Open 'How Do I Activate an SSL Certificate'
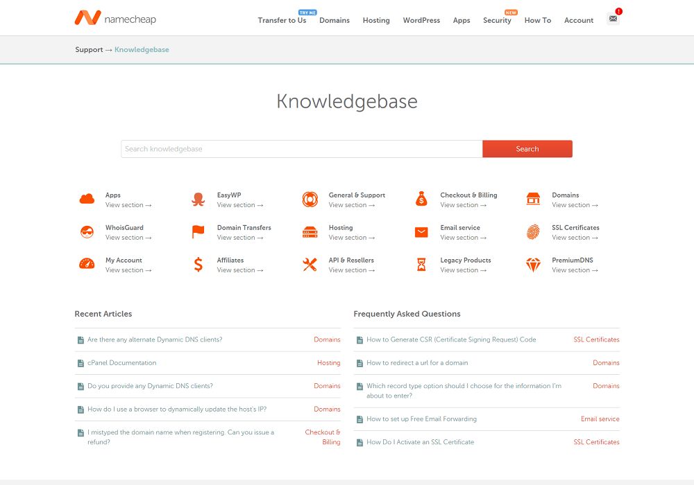This screenshot has height=485, width=694. tap(420, 442)
